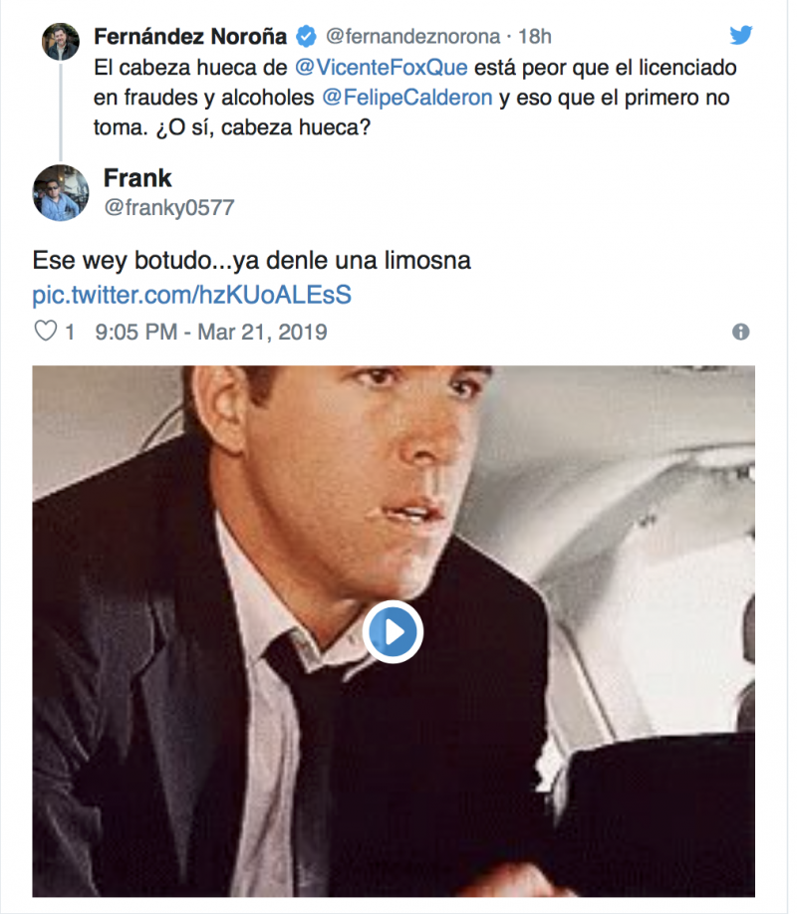This screenshot has height=914, width=797.
Task: Like the tweet with the heart icon
Action: [46, 332]
